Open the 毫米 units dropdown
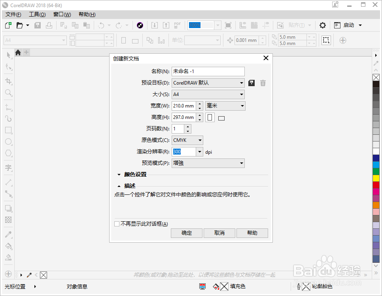 pos(225,106)
